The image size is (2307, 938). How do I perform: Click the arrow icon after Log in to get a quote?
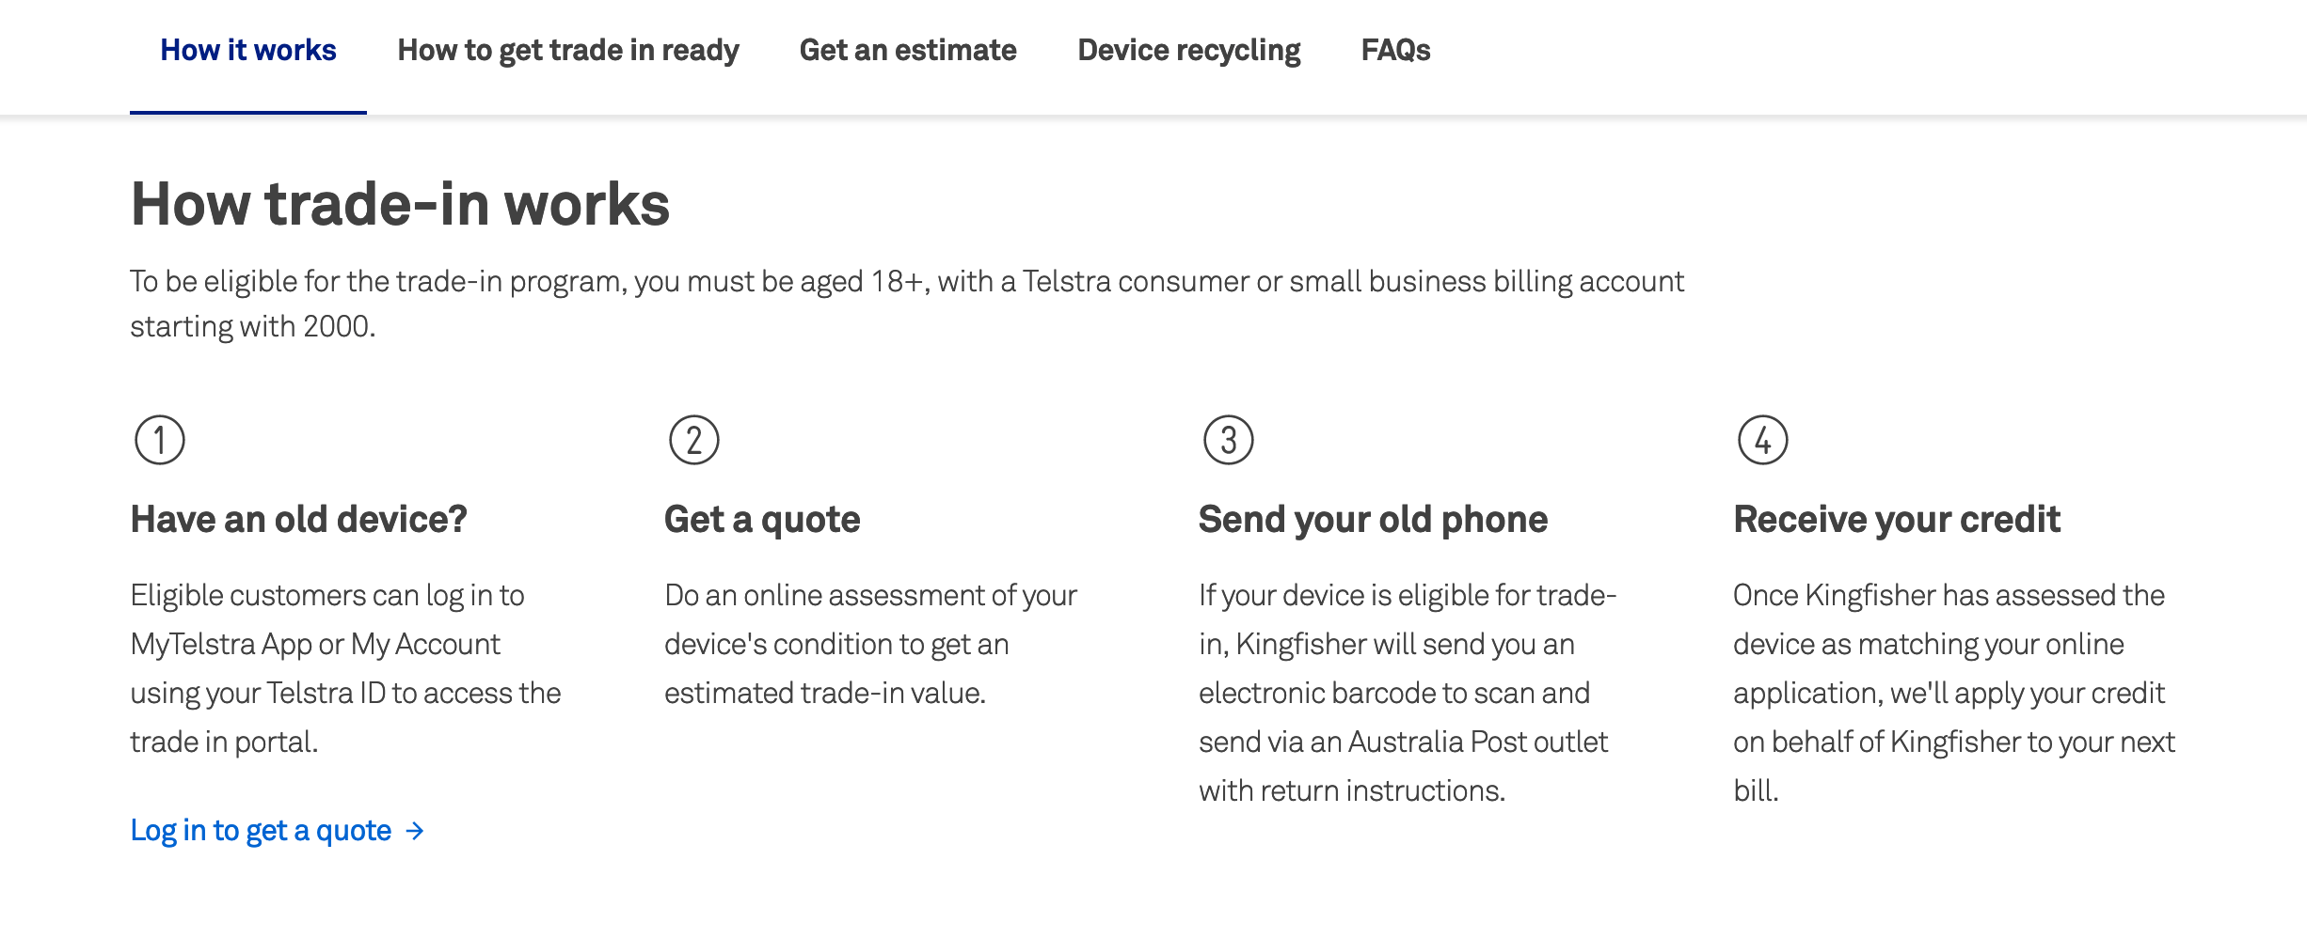pos(415,831)
